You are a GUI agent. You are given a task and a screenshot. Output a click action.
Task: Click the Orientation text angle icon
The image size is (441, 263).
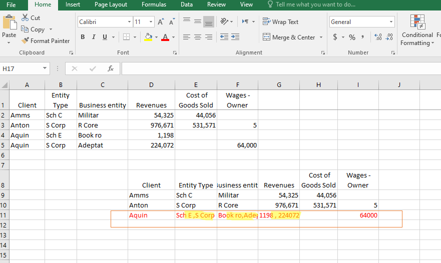click(x=224, y=21)
